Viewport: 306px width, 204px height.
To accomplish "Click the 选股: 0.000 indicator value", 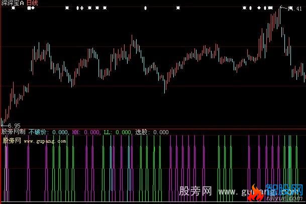I will pos(152,132).
